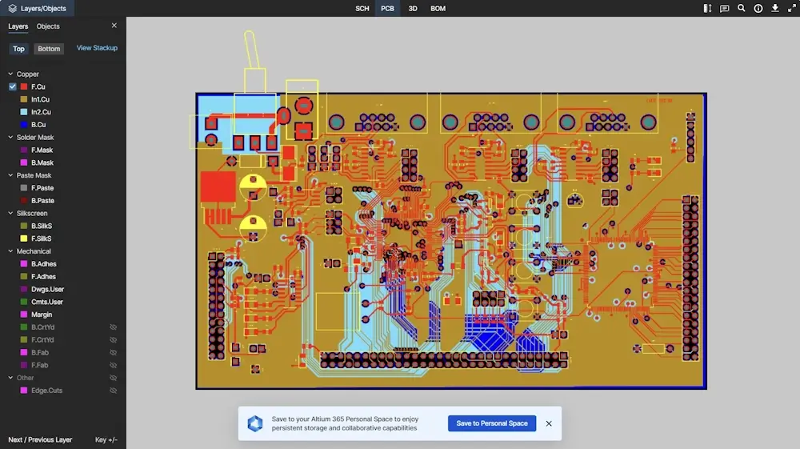The image size is (800, 449).
Task: Dismiss the Altium 365 save banner
Action: [x=549, y=423]
